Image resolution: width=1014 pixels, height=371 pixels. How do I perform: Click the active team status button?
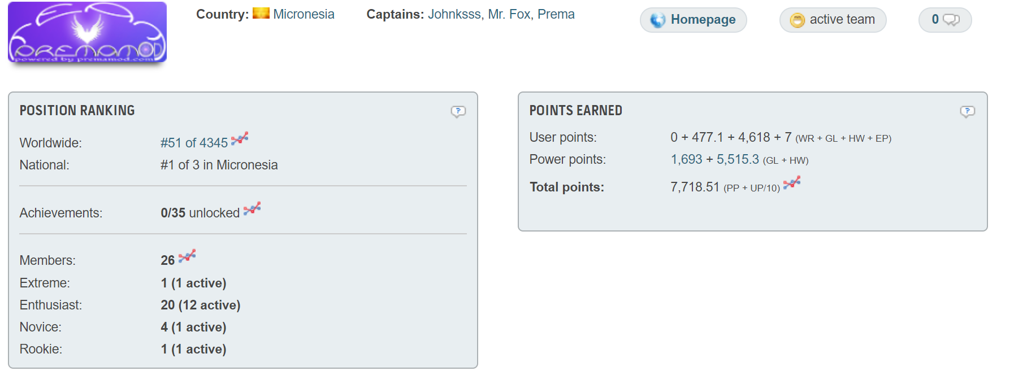833,20
